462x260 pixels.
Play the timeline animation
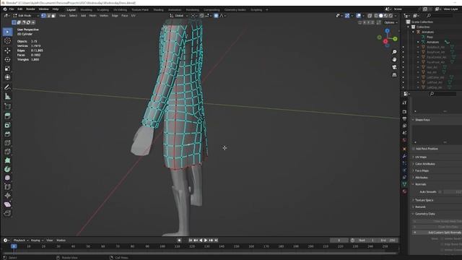[206, 240]
